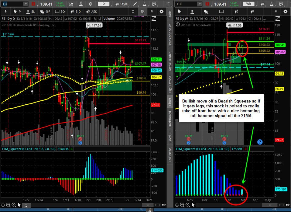The height and width of the screenshot is (212, 291).
Task: Click the crosshair pan icon under left chart
Action: (3, 205)
